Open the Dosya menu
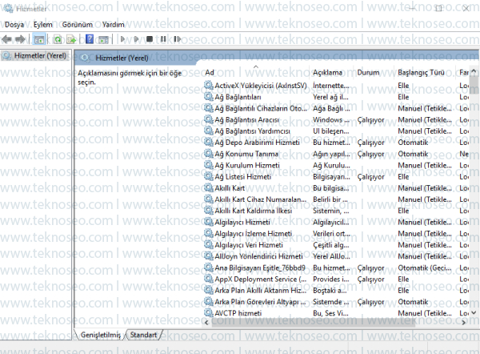Viewport: 480px width, 354px height. (14, 25)
